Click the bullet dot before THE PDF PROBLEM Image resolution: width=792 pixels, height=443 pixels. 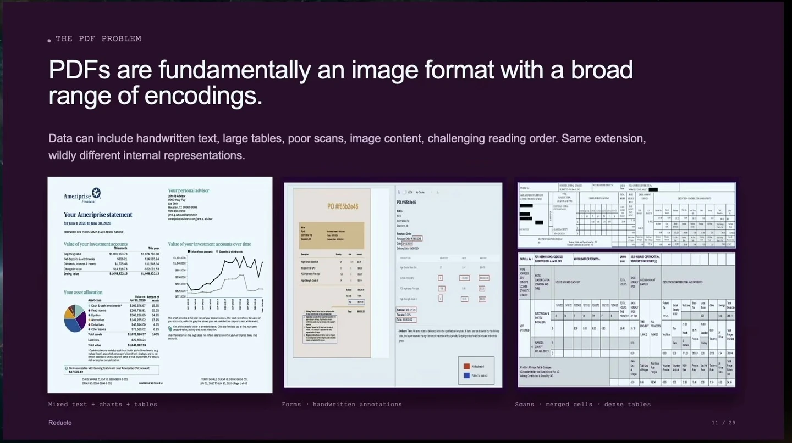(x=50, y=41)
